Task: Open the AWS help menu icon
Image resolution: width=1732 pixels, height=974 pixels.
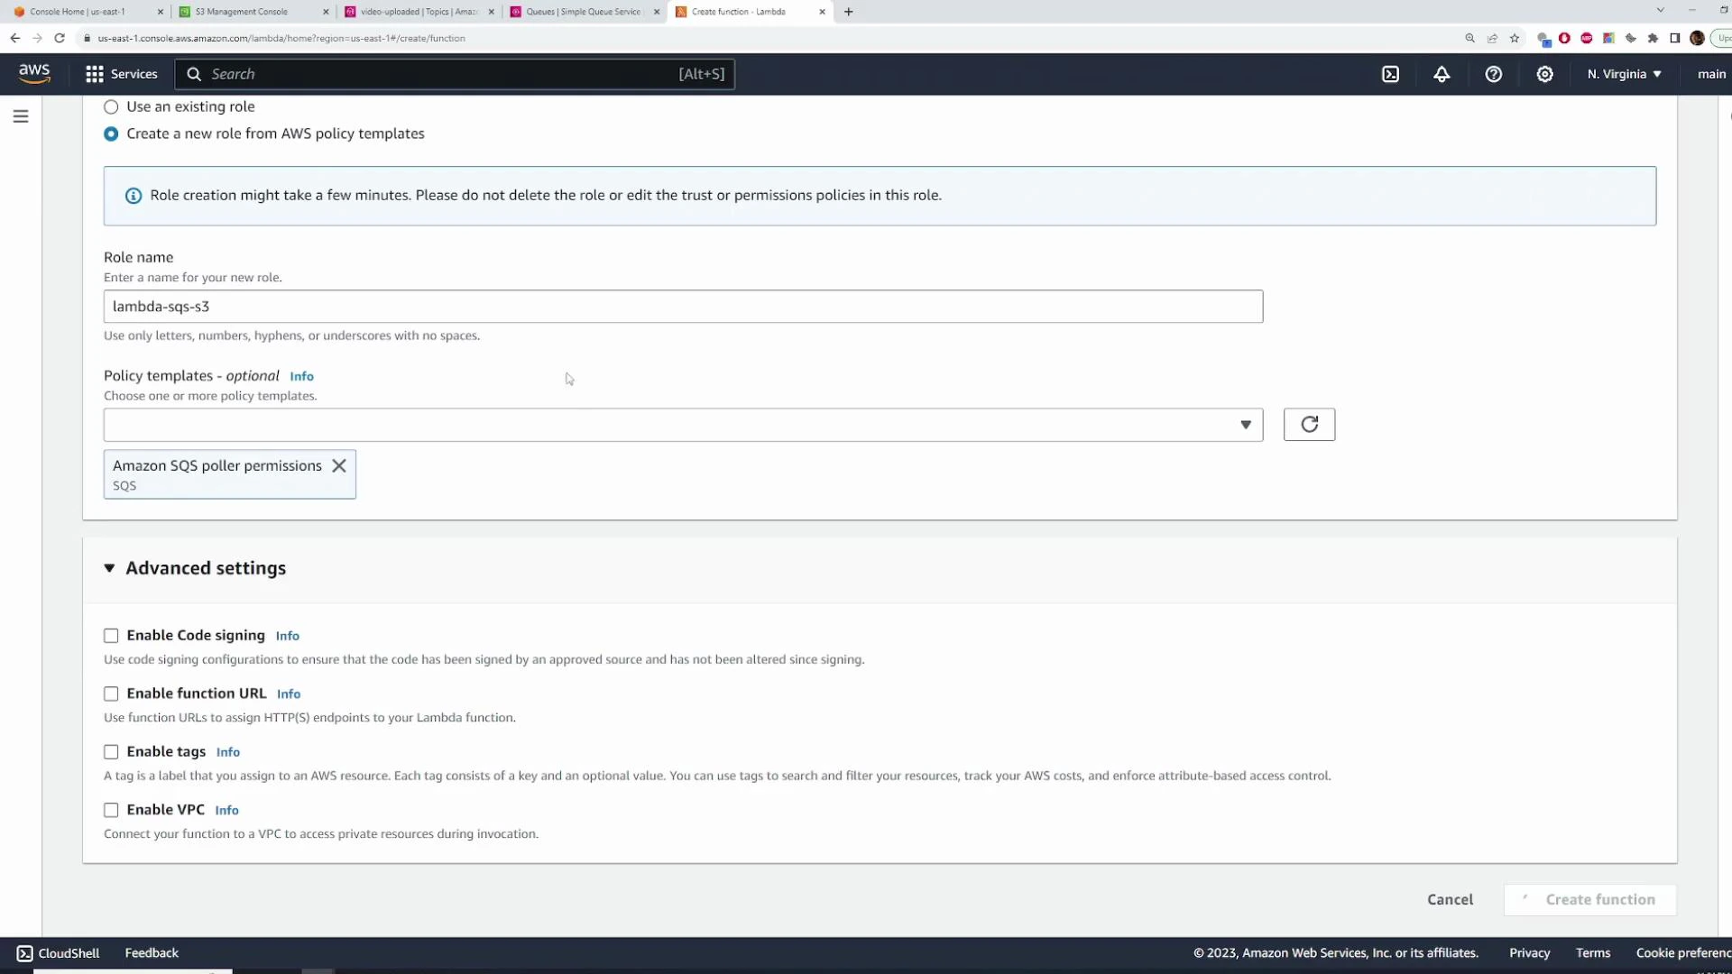Action: click(x=1493, y=74)
